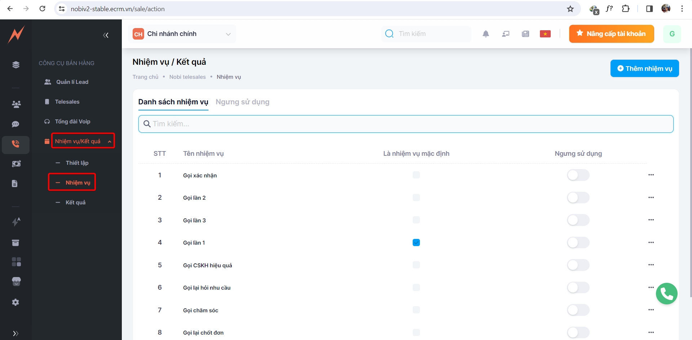Screen dimensions: 692x340
Task: Toggle Ngưng sử dụng switch for Gọi CSKH hiệu quả
Action: (578, 265)
